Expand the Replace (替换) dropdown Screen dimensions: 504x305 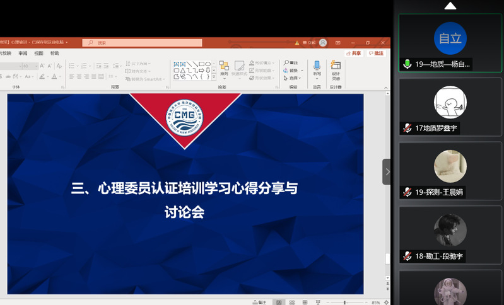click(302, 71)
